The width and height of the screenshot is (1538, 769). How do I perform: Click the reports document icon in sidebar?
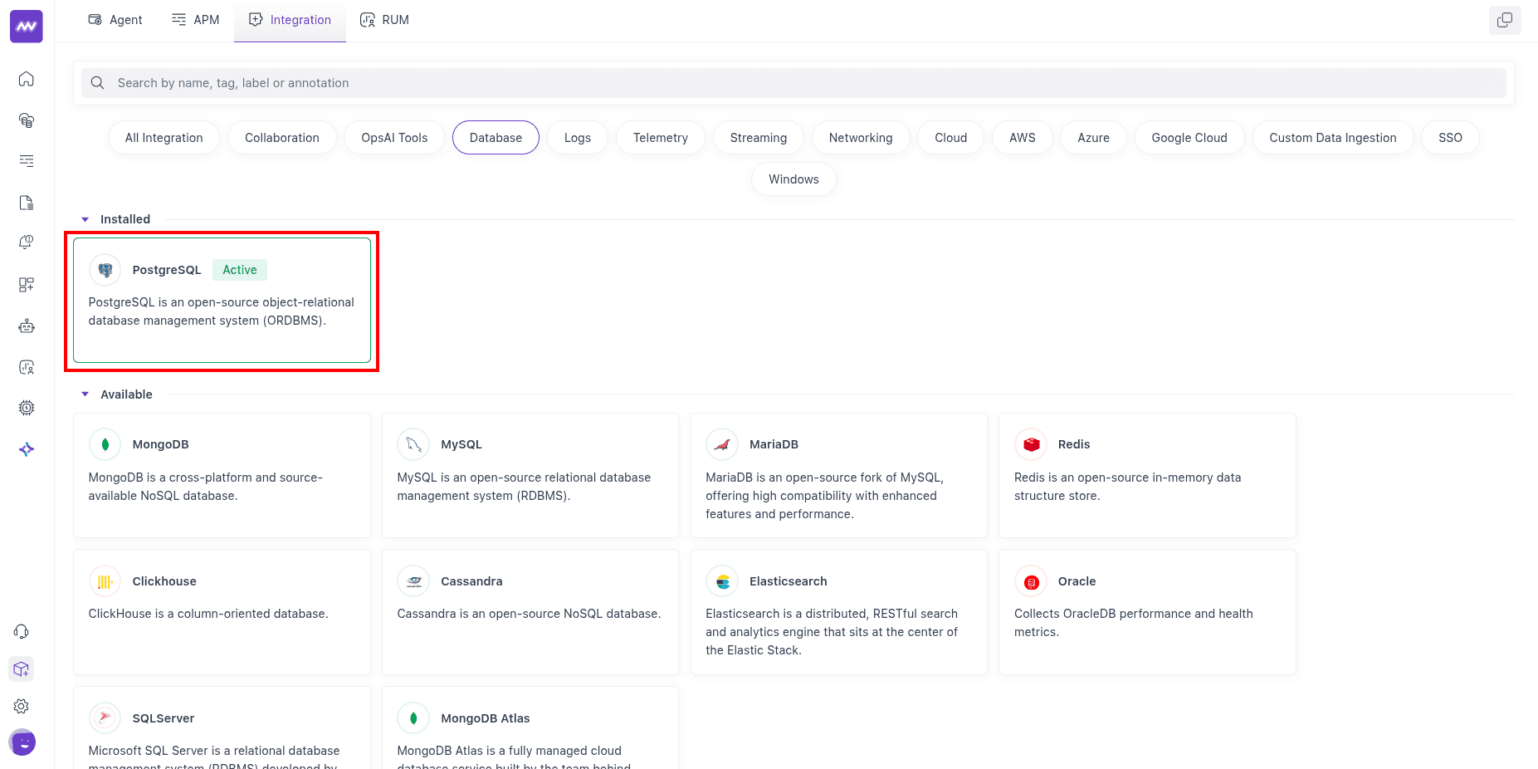pyautogui.click(x=26, y=203)
